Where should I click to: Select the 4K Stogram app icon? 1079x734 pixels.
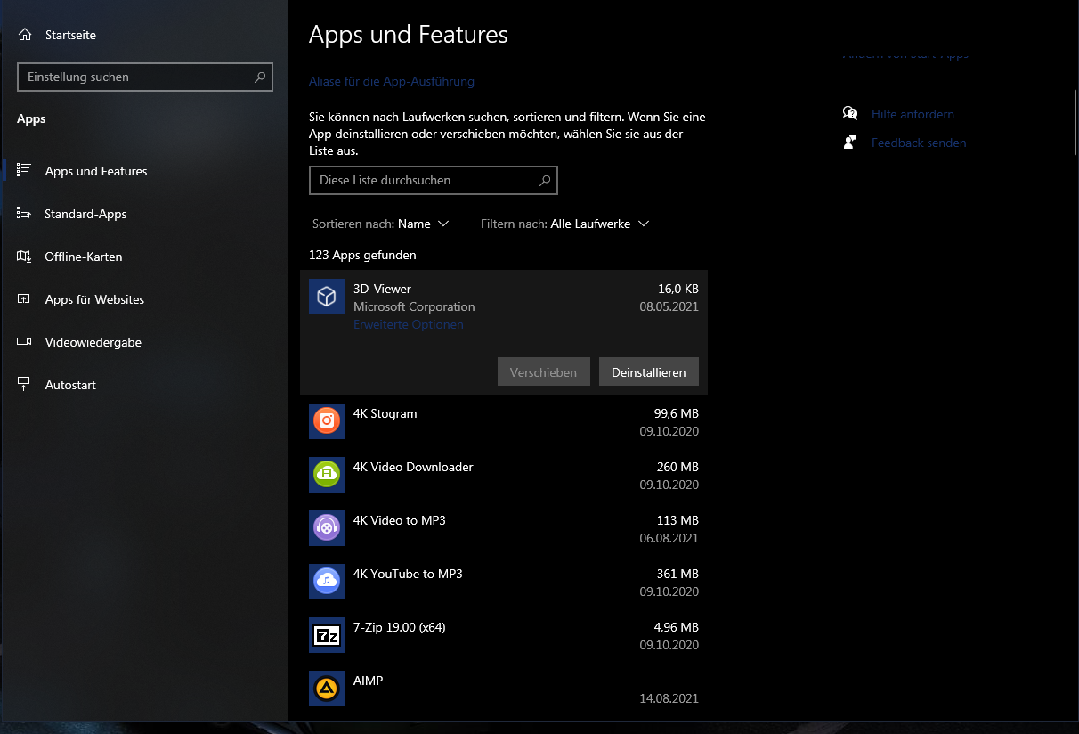pos(327,421)
